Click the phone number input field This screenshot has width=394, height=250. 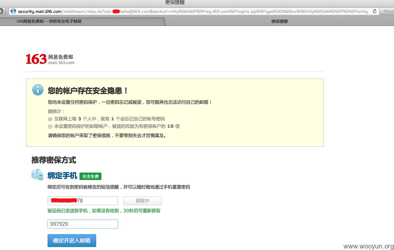click(x=83, y=201)
